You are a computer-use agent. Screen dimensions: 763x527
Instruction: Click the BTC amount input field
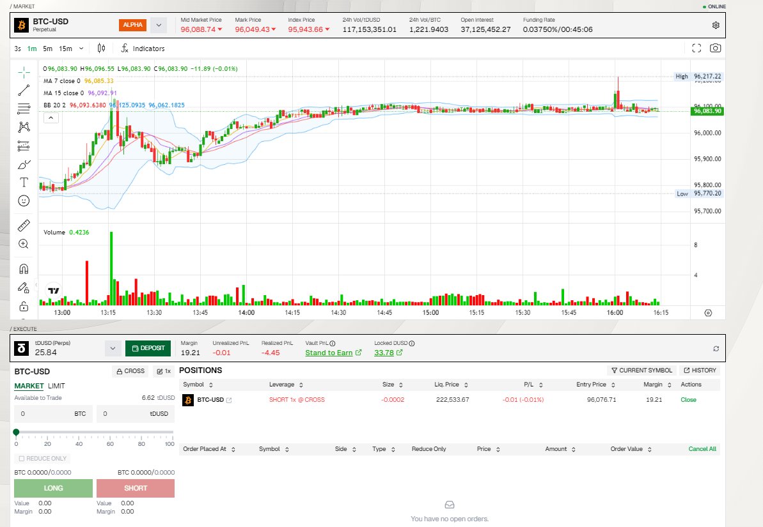click(54, 414)
